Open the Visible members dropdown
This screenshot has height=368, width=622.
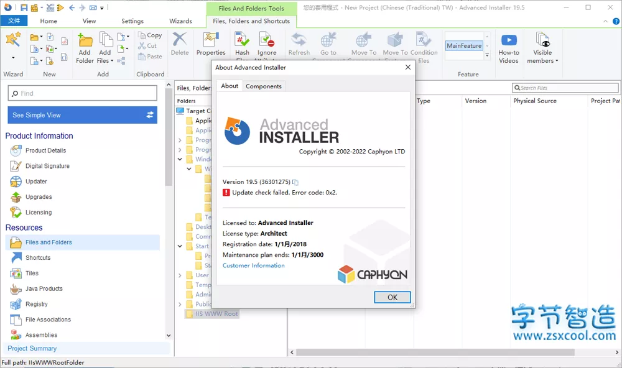[542, 48]
